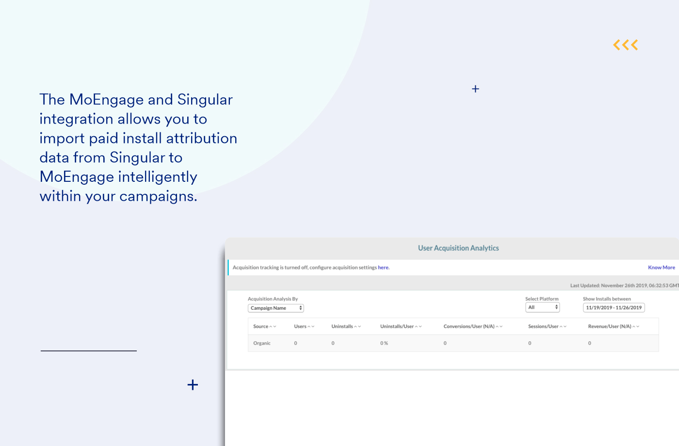This screenshot has height=446, width=679.
Task: Open the Campaign Name analysis dropdown
Action: (276, 308)
